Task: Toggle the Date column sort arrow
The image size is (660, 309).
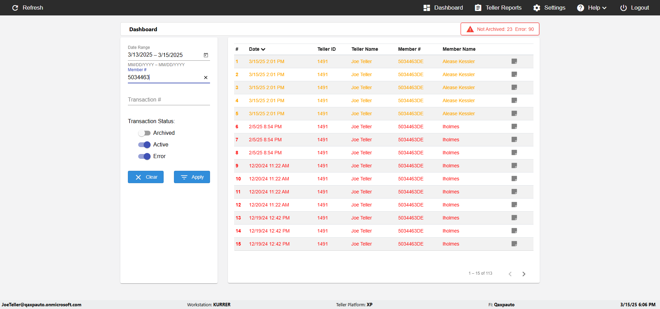Action: tap(263, 49)
